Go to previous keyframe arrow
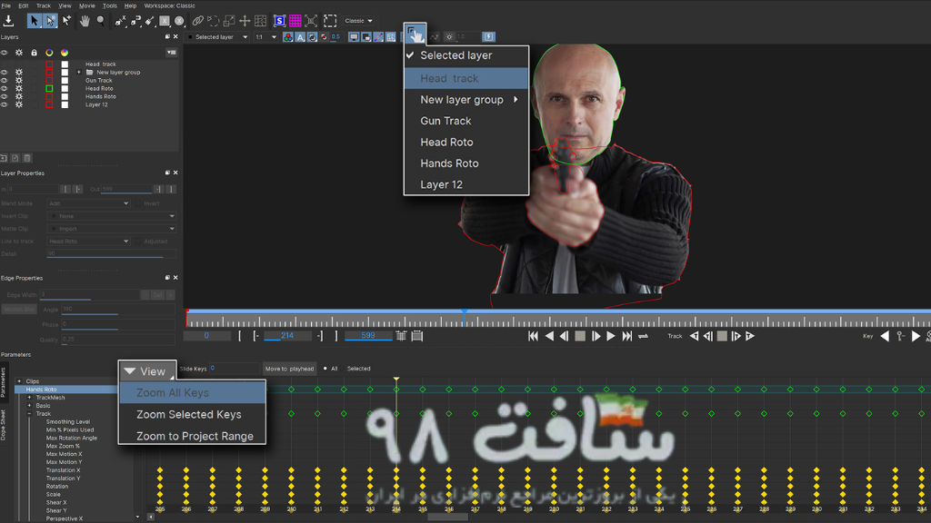This screenshot has height=523, width=931. click(x=885, y=336)
